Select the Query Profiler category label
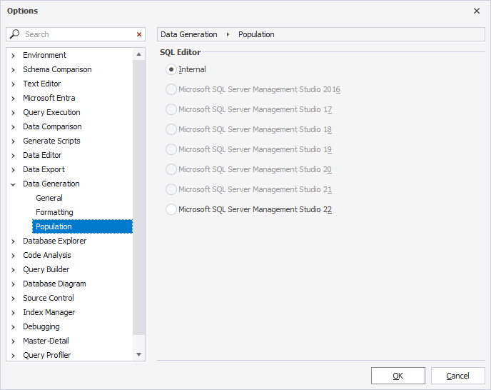Viewport: 491px width, 390px height. coord(47,355)
